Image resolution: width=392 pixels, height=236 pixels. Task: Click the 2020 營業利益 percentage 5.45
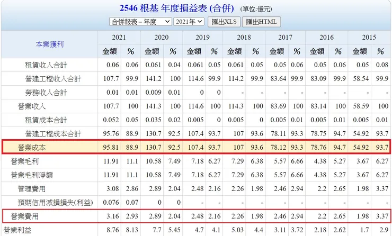tap(174, 230)
